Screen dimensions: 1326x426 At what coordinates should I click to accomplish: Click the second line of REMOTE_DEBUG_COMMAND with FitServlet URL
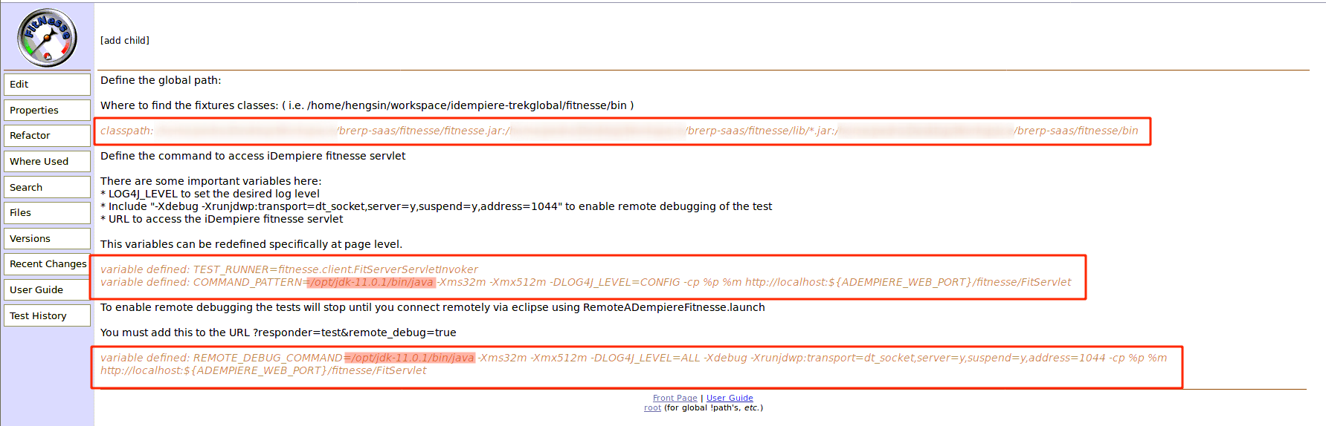click(263, 370)
